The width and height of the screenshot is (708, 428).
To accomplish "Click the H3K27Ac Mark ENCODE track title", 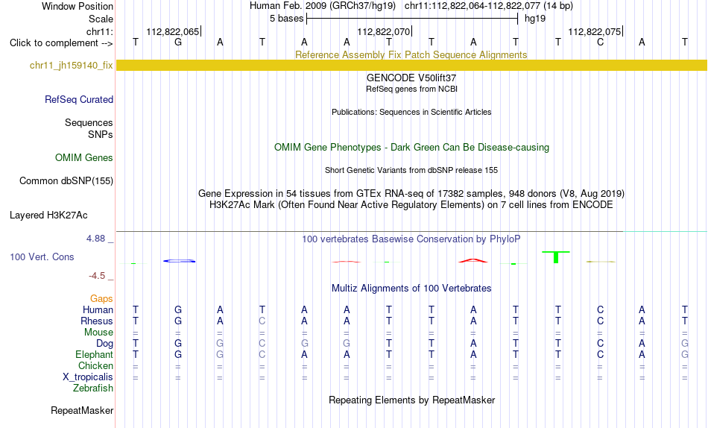I will [411, 205].
